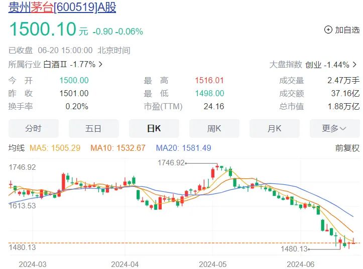Switch to the 分时 tab
The height and width of the screenshot is (269, 363).
click(x=33, y=129)
